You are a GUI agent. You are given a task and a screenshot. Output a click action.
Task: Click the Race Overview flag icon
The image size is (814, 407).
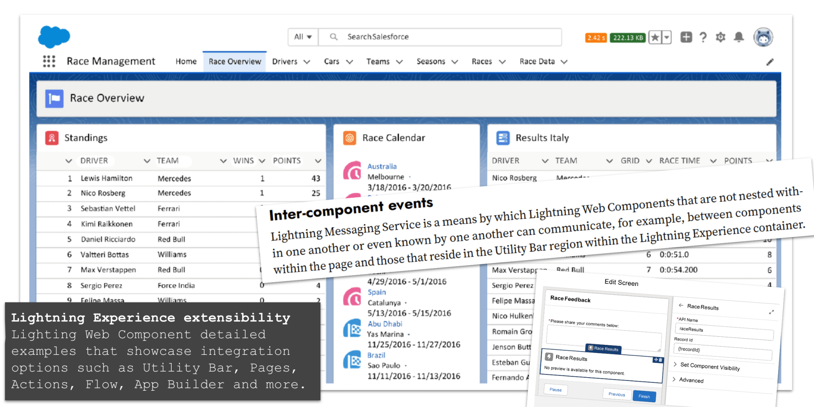pyautogui.click(x=55, y=98)
